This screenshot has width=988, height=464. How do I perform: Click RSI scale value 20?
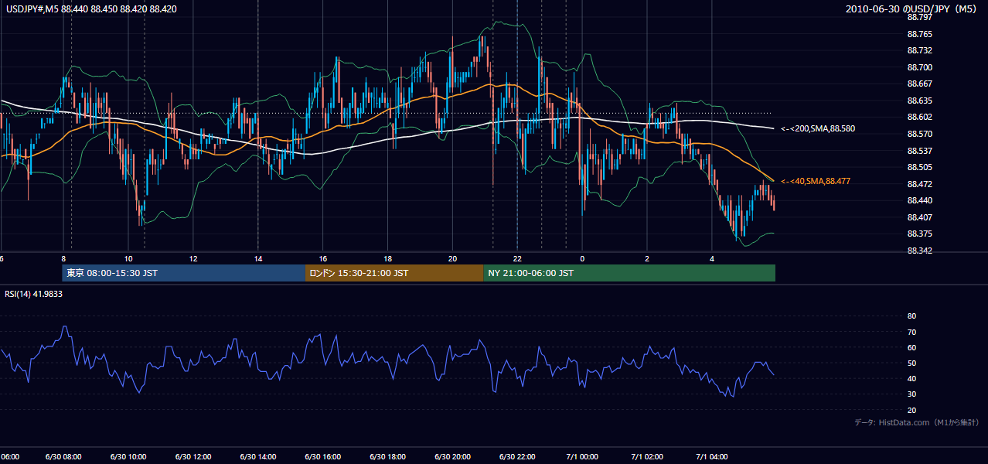(911, 410)
